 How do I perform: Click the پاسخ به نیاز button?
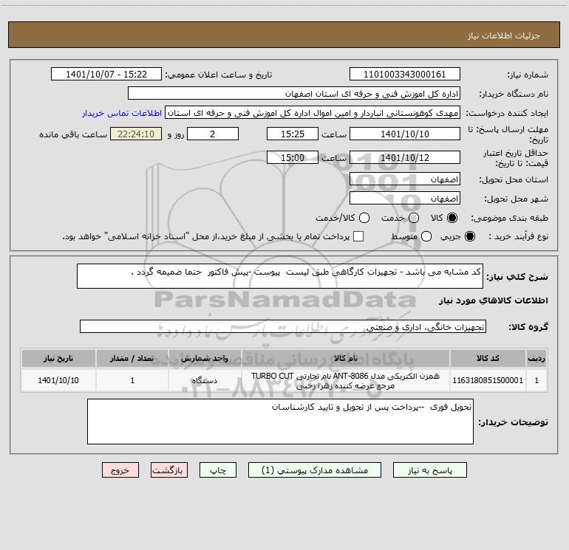[x=429, y=470]
